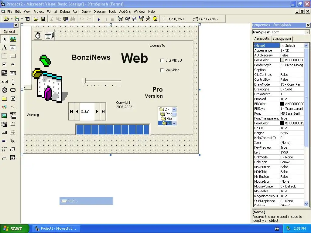Save the project with the floppy icon
This screenshot has width=311, height=233.
[43, 19]
